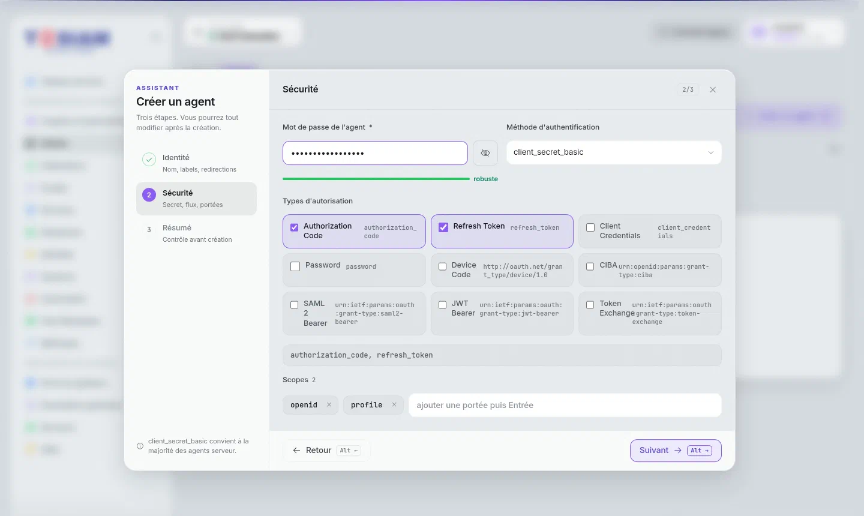Remove the profile scope tag
This screenshot has width=864, height=516.
pyautogui.click(x=394, y=405)
